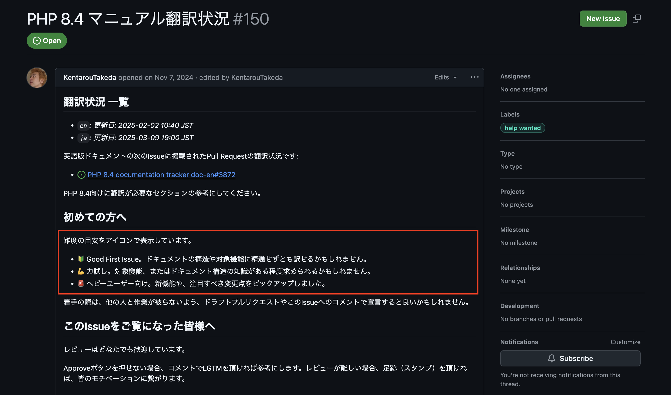This screenshot has height=395, width=671.
Task: Click the 初めての方へ heading
Action: (x=95, y=217)
